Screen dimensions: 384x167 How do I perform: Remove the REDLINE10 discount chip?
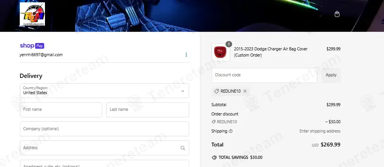pos(245,91)
